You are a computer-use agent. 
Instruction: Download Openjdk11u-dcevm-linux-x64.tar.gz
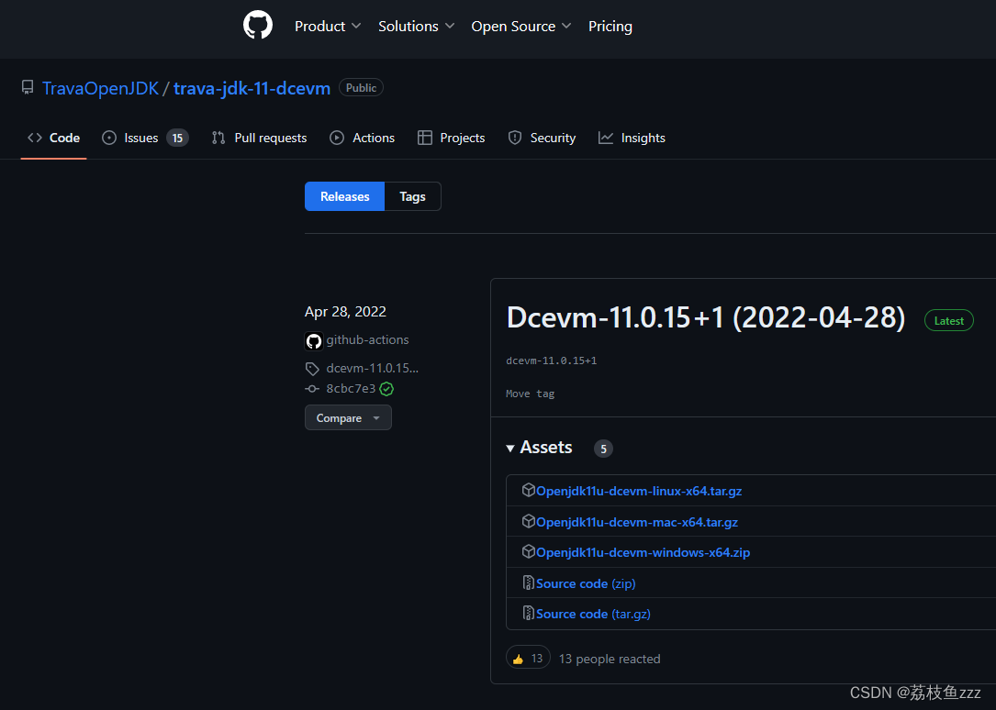coord(639,491)
